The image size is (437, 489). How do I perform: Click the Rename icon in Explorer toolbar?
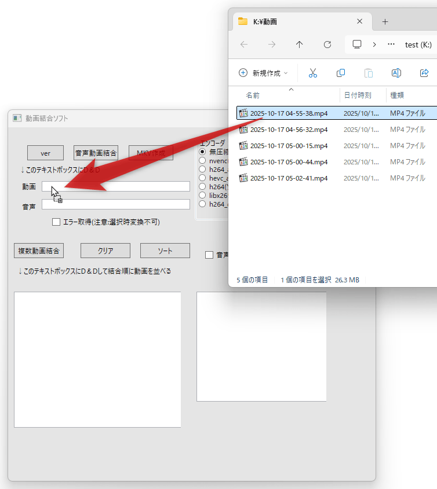pos(396,73)
